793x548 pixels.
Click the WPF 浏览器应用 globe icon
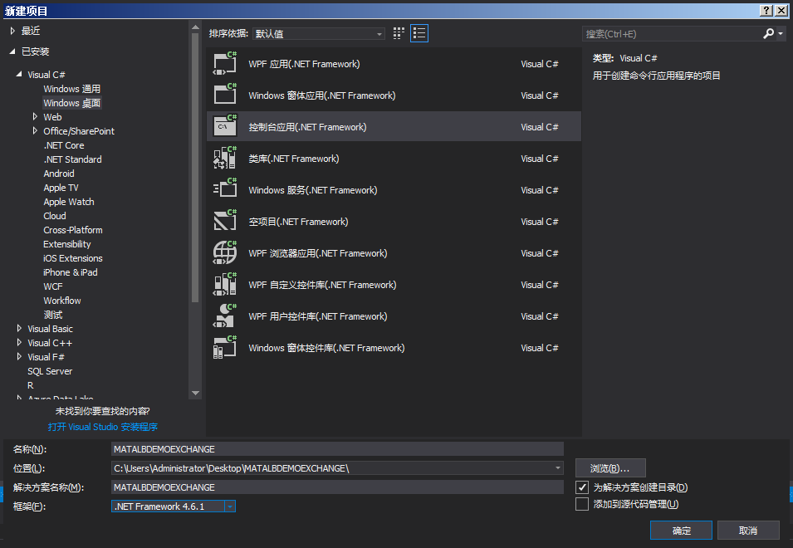pos(225,252)
